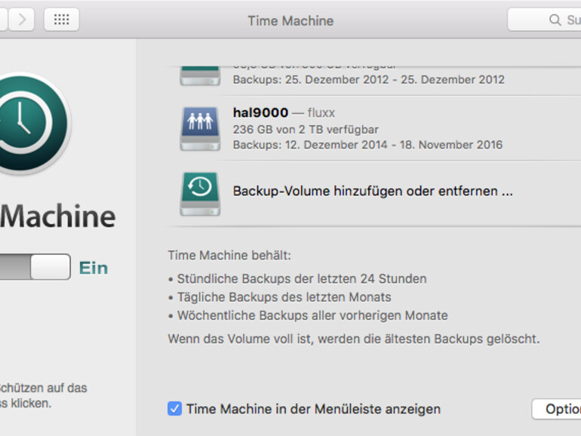
Task: Choose Backup-Volume hinzufügen oder entfernen
Action: pos(373,191)
